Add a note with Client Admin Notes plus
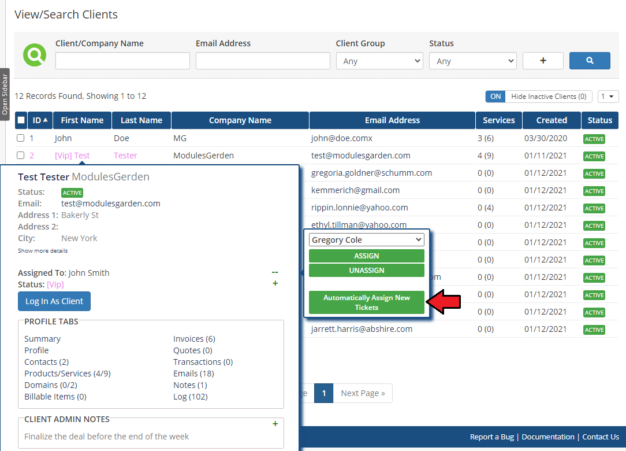This screenshot has height=451, width=626. (x=275, y=424)
